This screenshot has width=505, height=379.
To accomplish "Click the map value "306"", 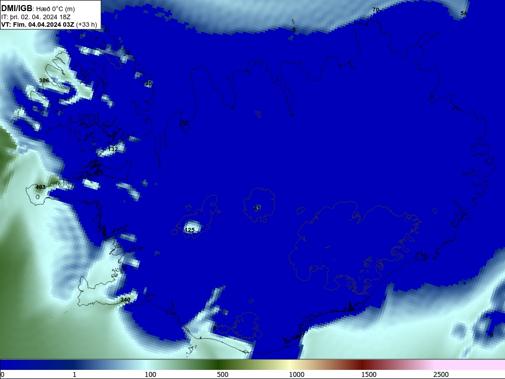I will 44,80.
